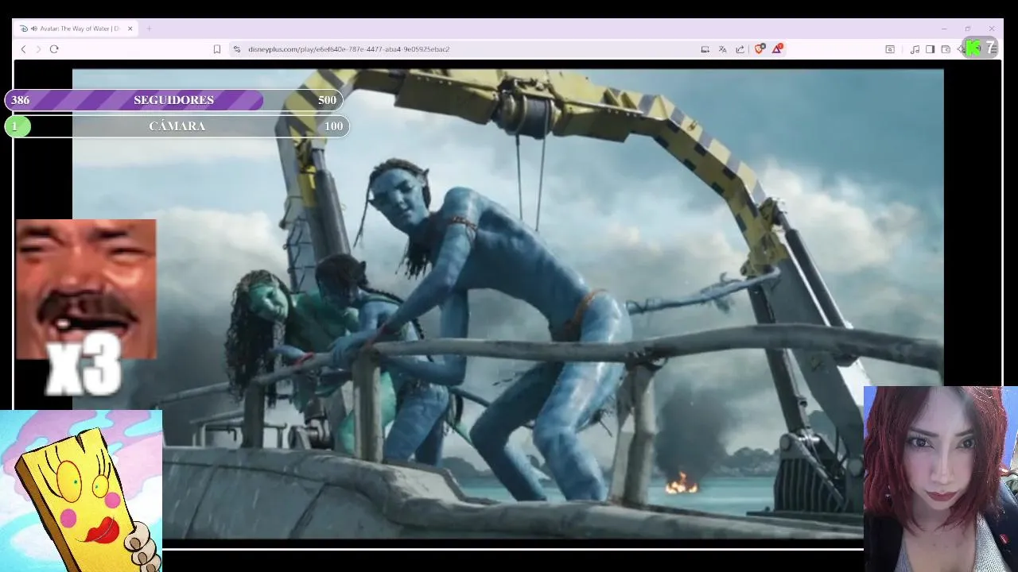This screenshot has height=572, width=1018.
Task: Toggle the browser sidebar panel
Action: click(930, 49)
